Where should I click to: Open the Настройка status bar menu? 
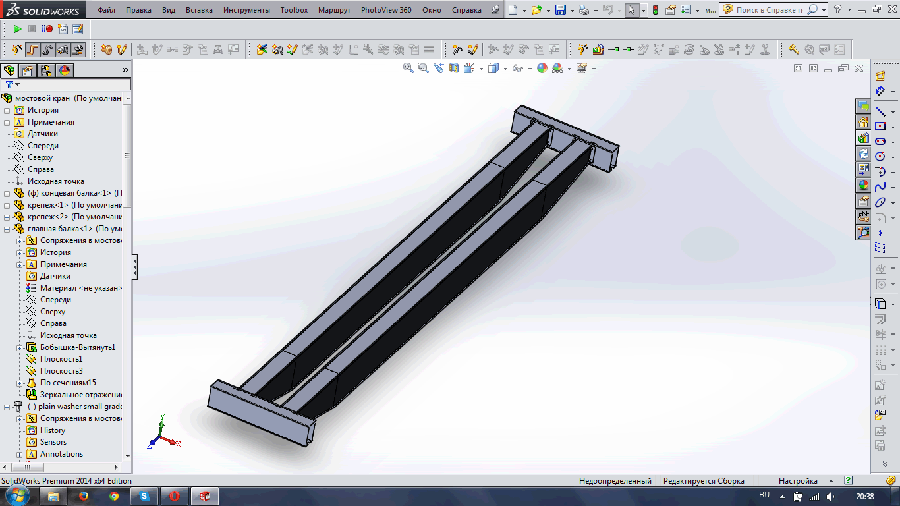click(x=798, y=481)
